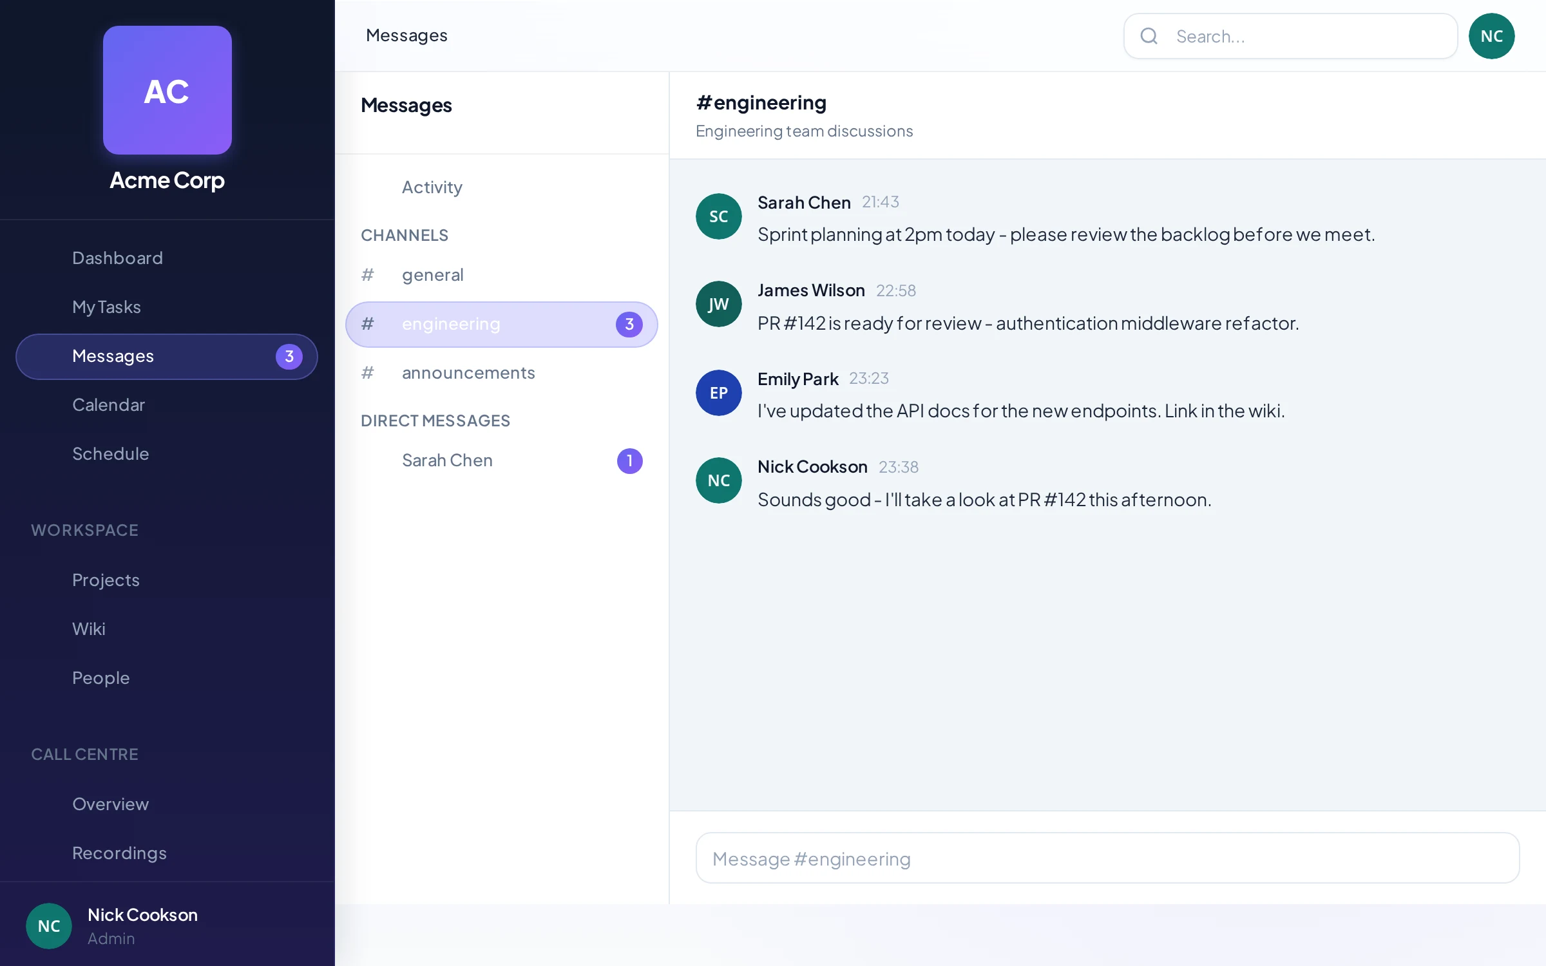
Task: Click the Acme Corp AC logo
Action: pos(167,90)
